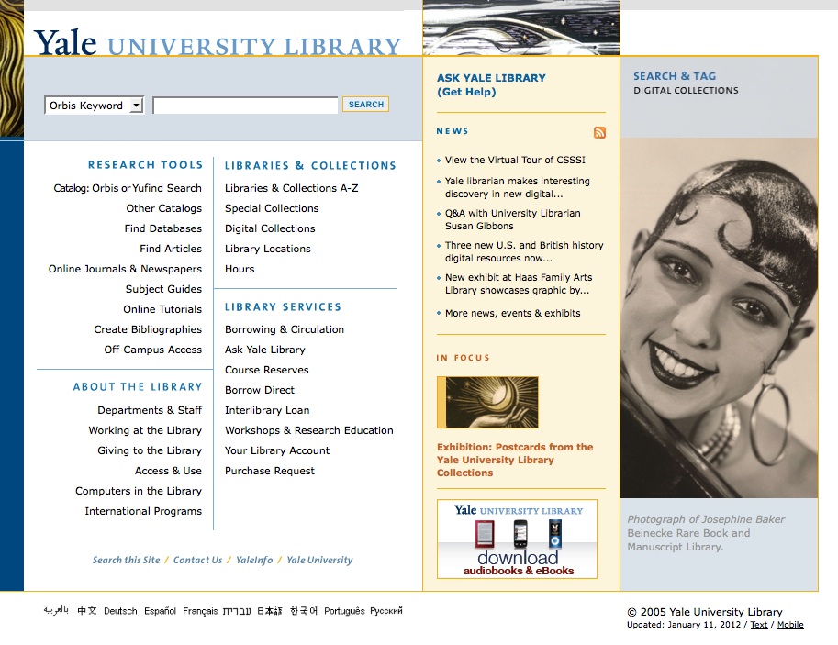Click the search text input field
This screenshot has height=645, width=838.
tap(245, 106)
